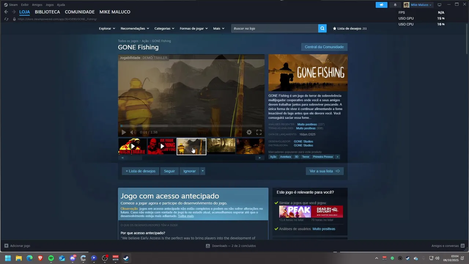This screenshot has width=469, height=264.
Task: Select the forest screenshot thumbnail
Action: tap(221, 146)
